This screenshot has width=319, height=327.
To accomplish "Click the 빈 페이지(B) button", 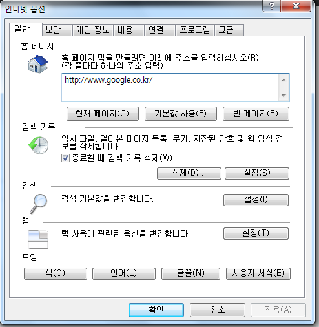I will [x=256, y=114].
